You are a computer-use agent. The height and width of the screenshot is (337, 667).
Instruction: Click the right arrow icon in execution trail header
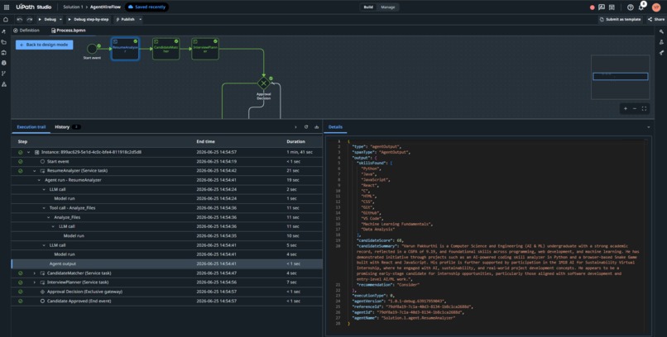click(x=295, y=127)
